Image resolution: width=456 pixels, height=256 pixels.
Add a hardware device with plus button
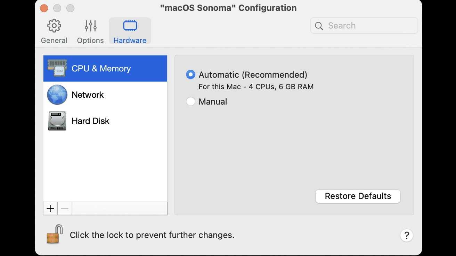(x=50, y=209)
